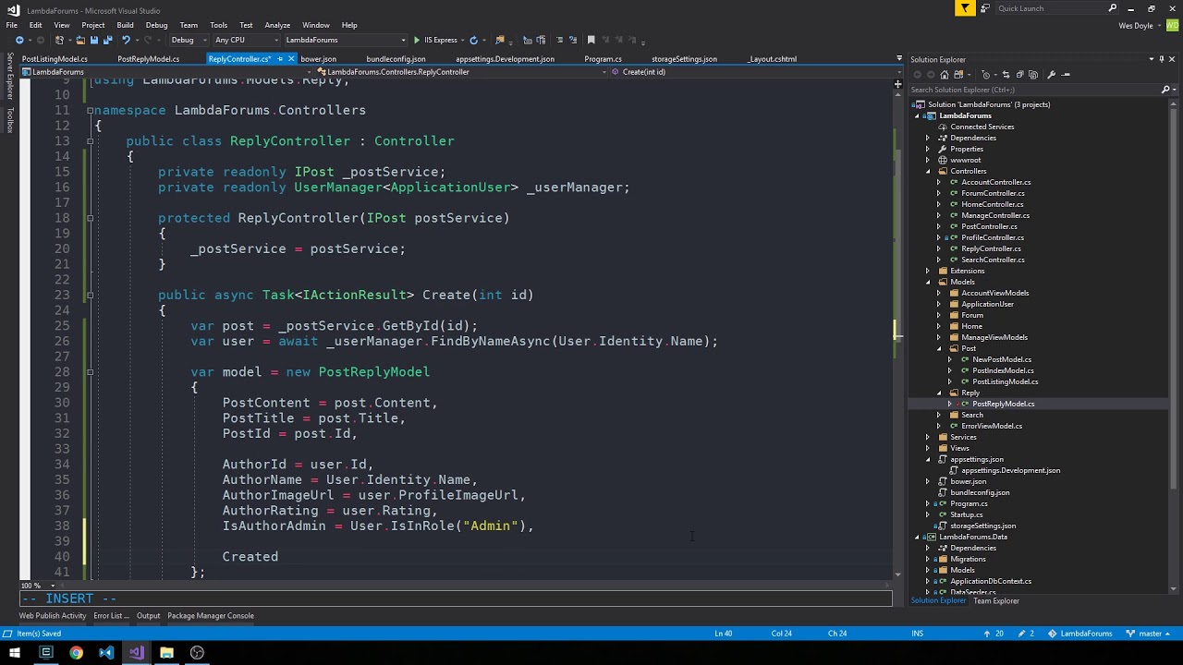1183x665 pixels.
Task: Collapse the ReplyController class code block
Action: click(x=91, y=141)
